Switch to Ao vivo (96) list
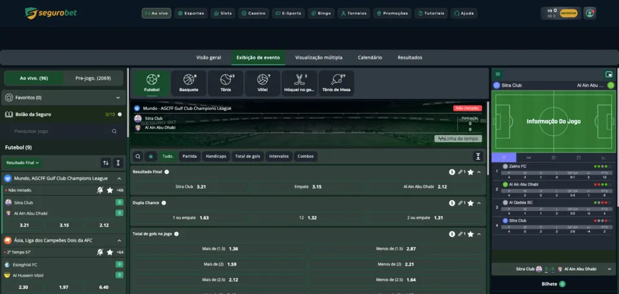The width and height of the screenshot is (619, 294). click(34, 78)
